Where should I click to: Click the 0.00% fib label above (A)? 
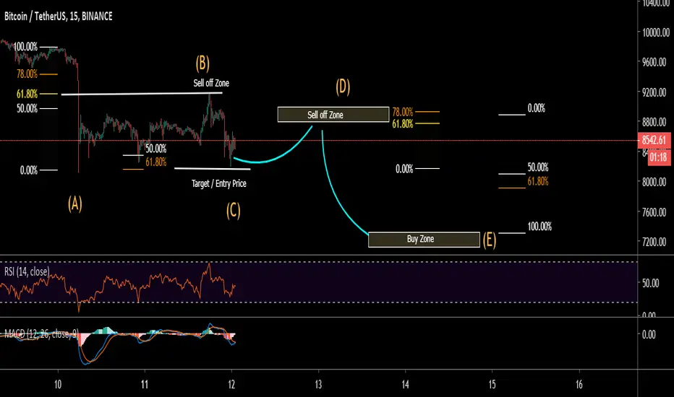(x=29, y=170)
